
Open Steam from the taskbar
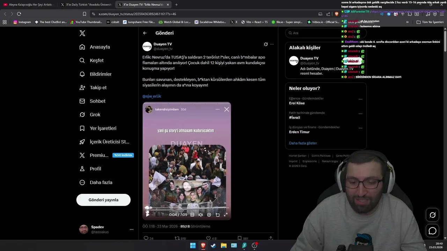point(213,246)
